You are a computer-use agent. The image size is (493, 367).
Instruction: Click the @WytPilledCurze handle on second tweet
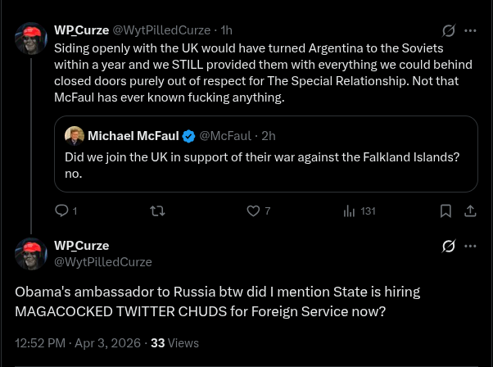click(x=103, y=262)
